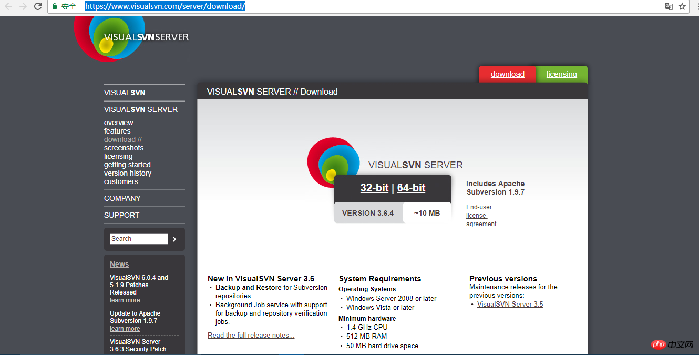Go to screenshots in sidebar
This screenshot has width=699, height=355.
pyautogui.click(x=124, y=148)
